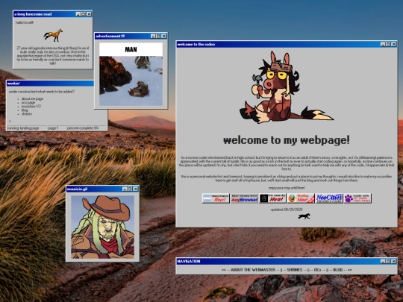Screen dimensions: 403x302
Task: Click the Any Browser badge
Action: [244, 198]
